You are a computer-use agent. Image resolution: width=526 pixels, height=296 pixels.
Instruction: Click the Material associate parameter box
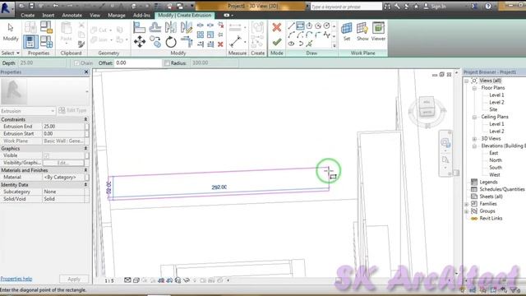pos(87,178)
